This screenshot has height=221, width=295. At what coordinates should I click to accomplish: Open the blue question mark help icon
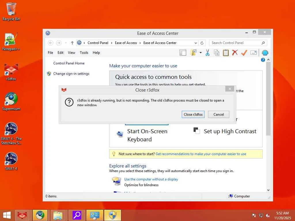pos(263,60)
